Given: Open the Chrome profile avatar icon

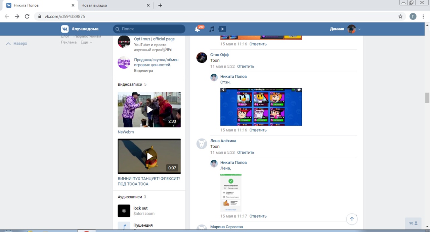Looking at the screenshot, I should pos(413,16).
